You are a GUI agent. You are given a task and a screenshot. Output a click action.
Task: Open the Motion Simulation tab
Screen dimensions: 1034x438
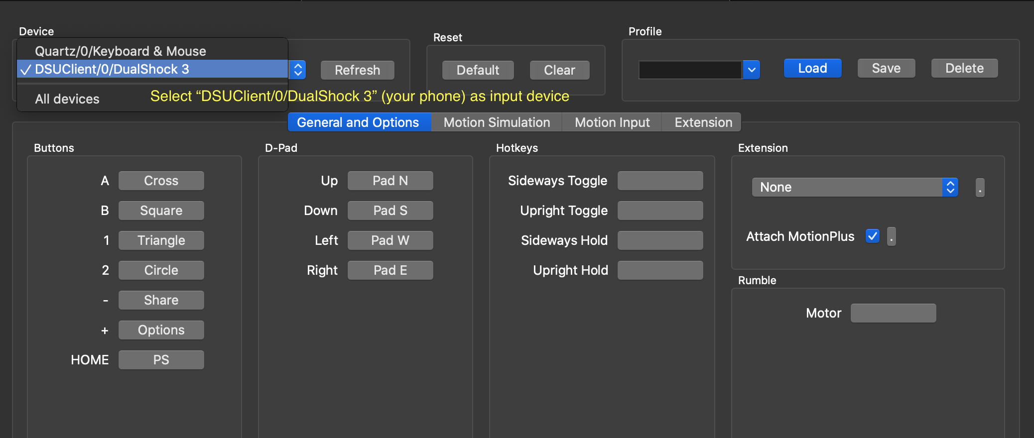497,122
